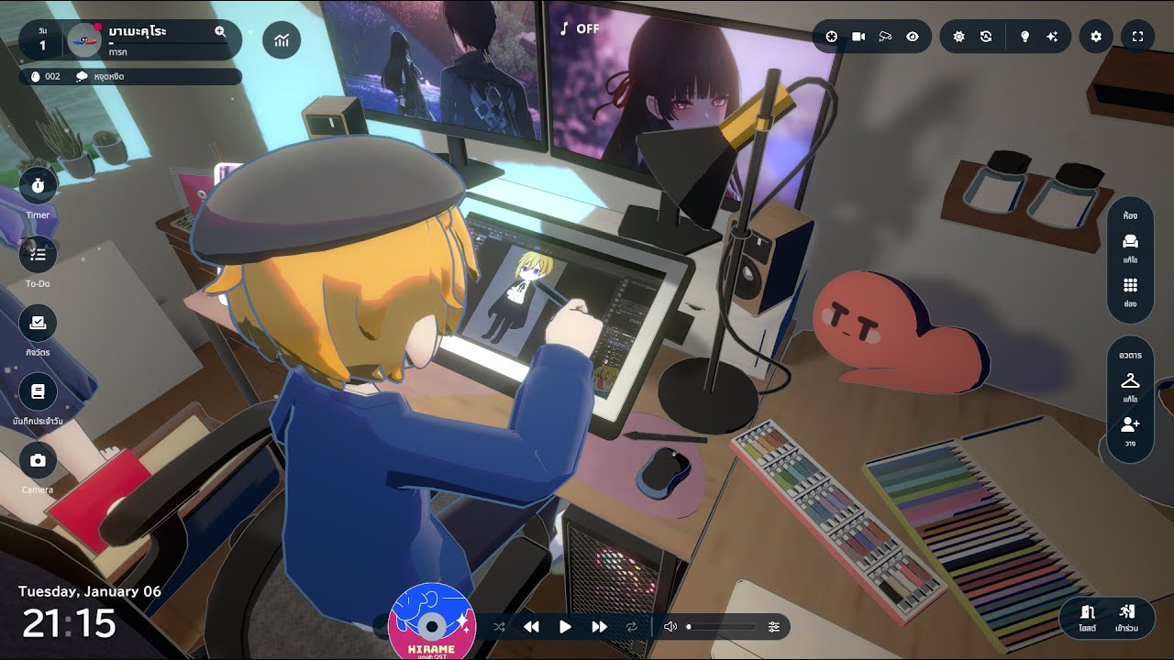Select the security camera view icon
Screen dimensions: 1174x660
tap(885, 37)
